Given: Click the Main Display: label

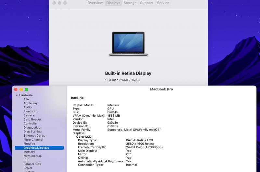Looking at the screenshot, I should (x=87, y=151).
